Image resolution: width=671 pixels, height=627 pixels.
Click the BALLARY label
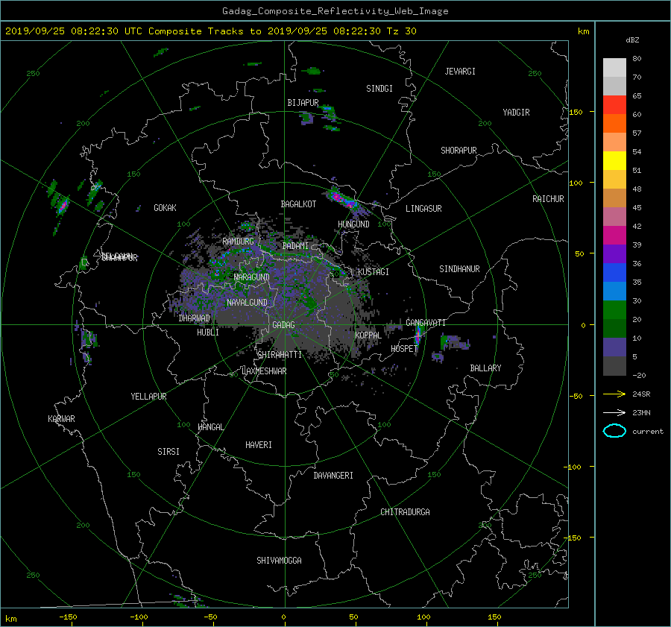pyautogui.click(x=485, y=368)
